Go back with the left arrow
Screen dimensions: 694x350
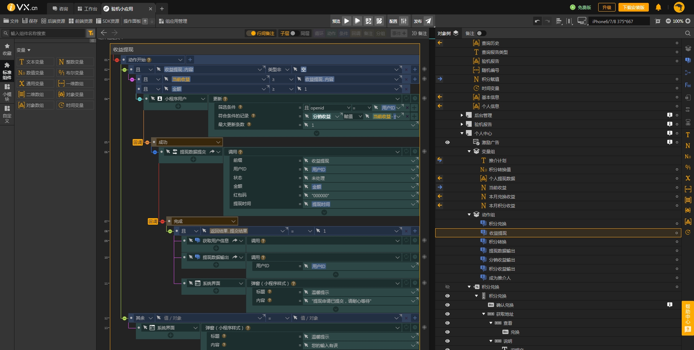(x=104, y=33)
